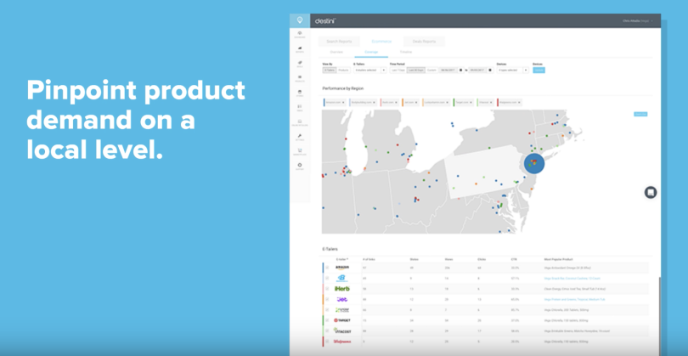The width and height of the screenshot is (688, 356).
Task: Open Settings wrench icon in sidebar
Action: (x=300, y=138)
